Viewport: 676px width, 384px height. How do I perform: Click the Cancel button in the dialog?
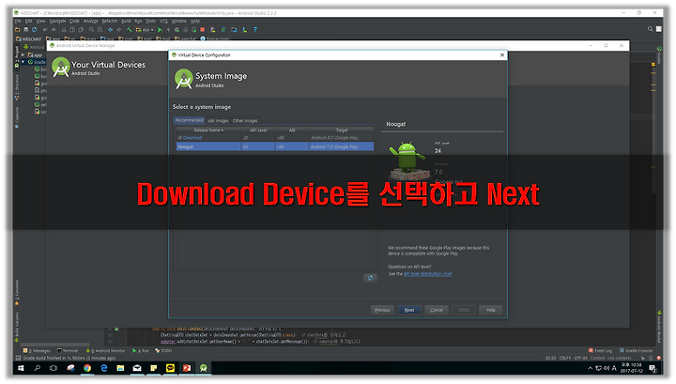(x=437, y=310)
